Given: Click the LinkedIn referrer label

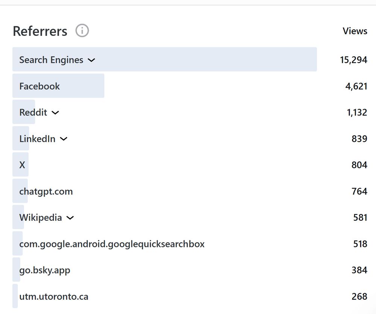Looking at the screenshot, I should [37, 139].
